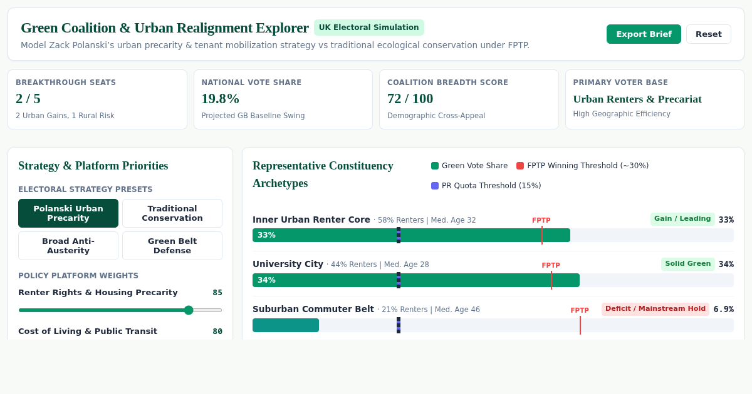Image resolution: width=752 pixels, height=394 pixels.
Task: Click the Suburban Commuter Belt title
Action: [313, 310]
